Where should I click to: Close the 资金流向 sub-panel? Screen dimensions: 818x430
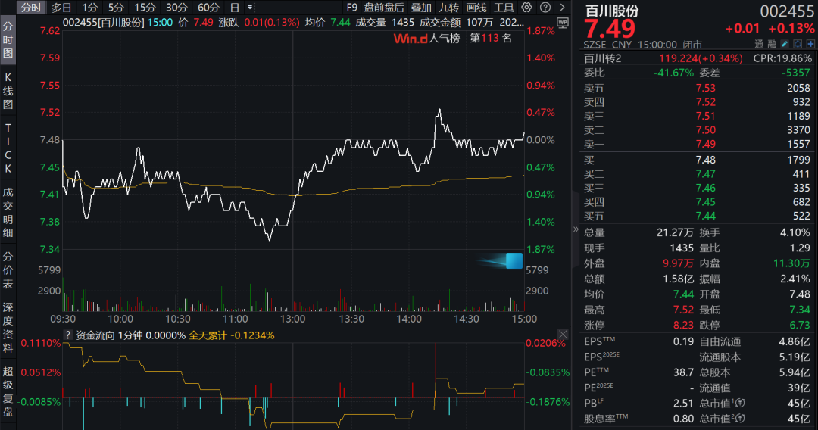point(563,334)
